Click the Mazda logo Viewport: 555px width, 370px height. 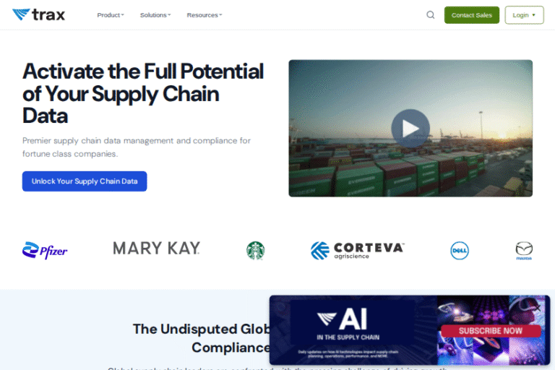[x=524, y=250]
